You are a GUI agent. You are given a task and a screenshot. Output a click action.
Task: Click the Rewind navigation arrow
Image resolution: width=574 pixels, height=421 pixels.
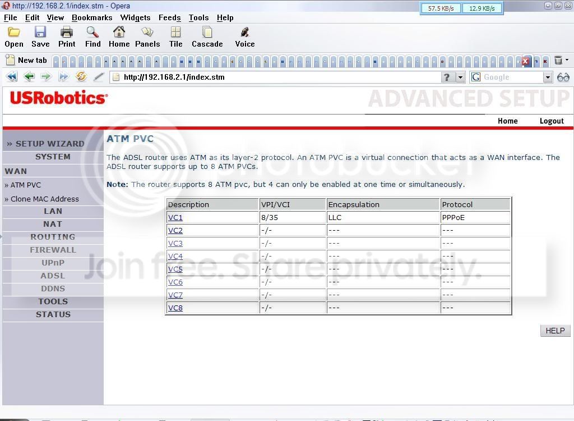12,77
